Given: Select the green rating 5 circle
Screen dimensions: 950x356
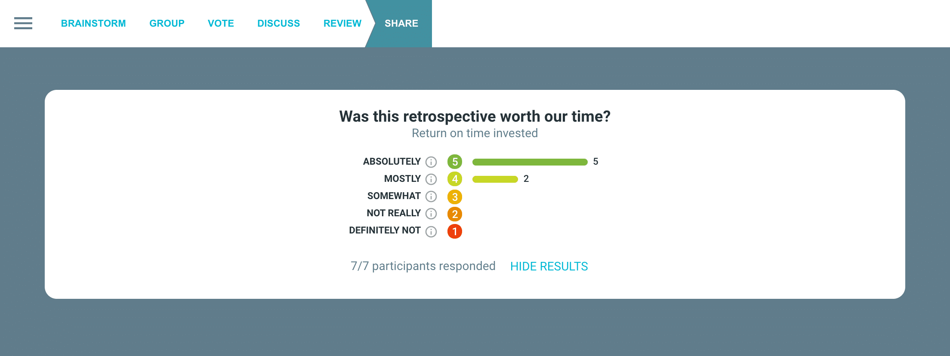Looking at the screenshot, I should 455,162.
